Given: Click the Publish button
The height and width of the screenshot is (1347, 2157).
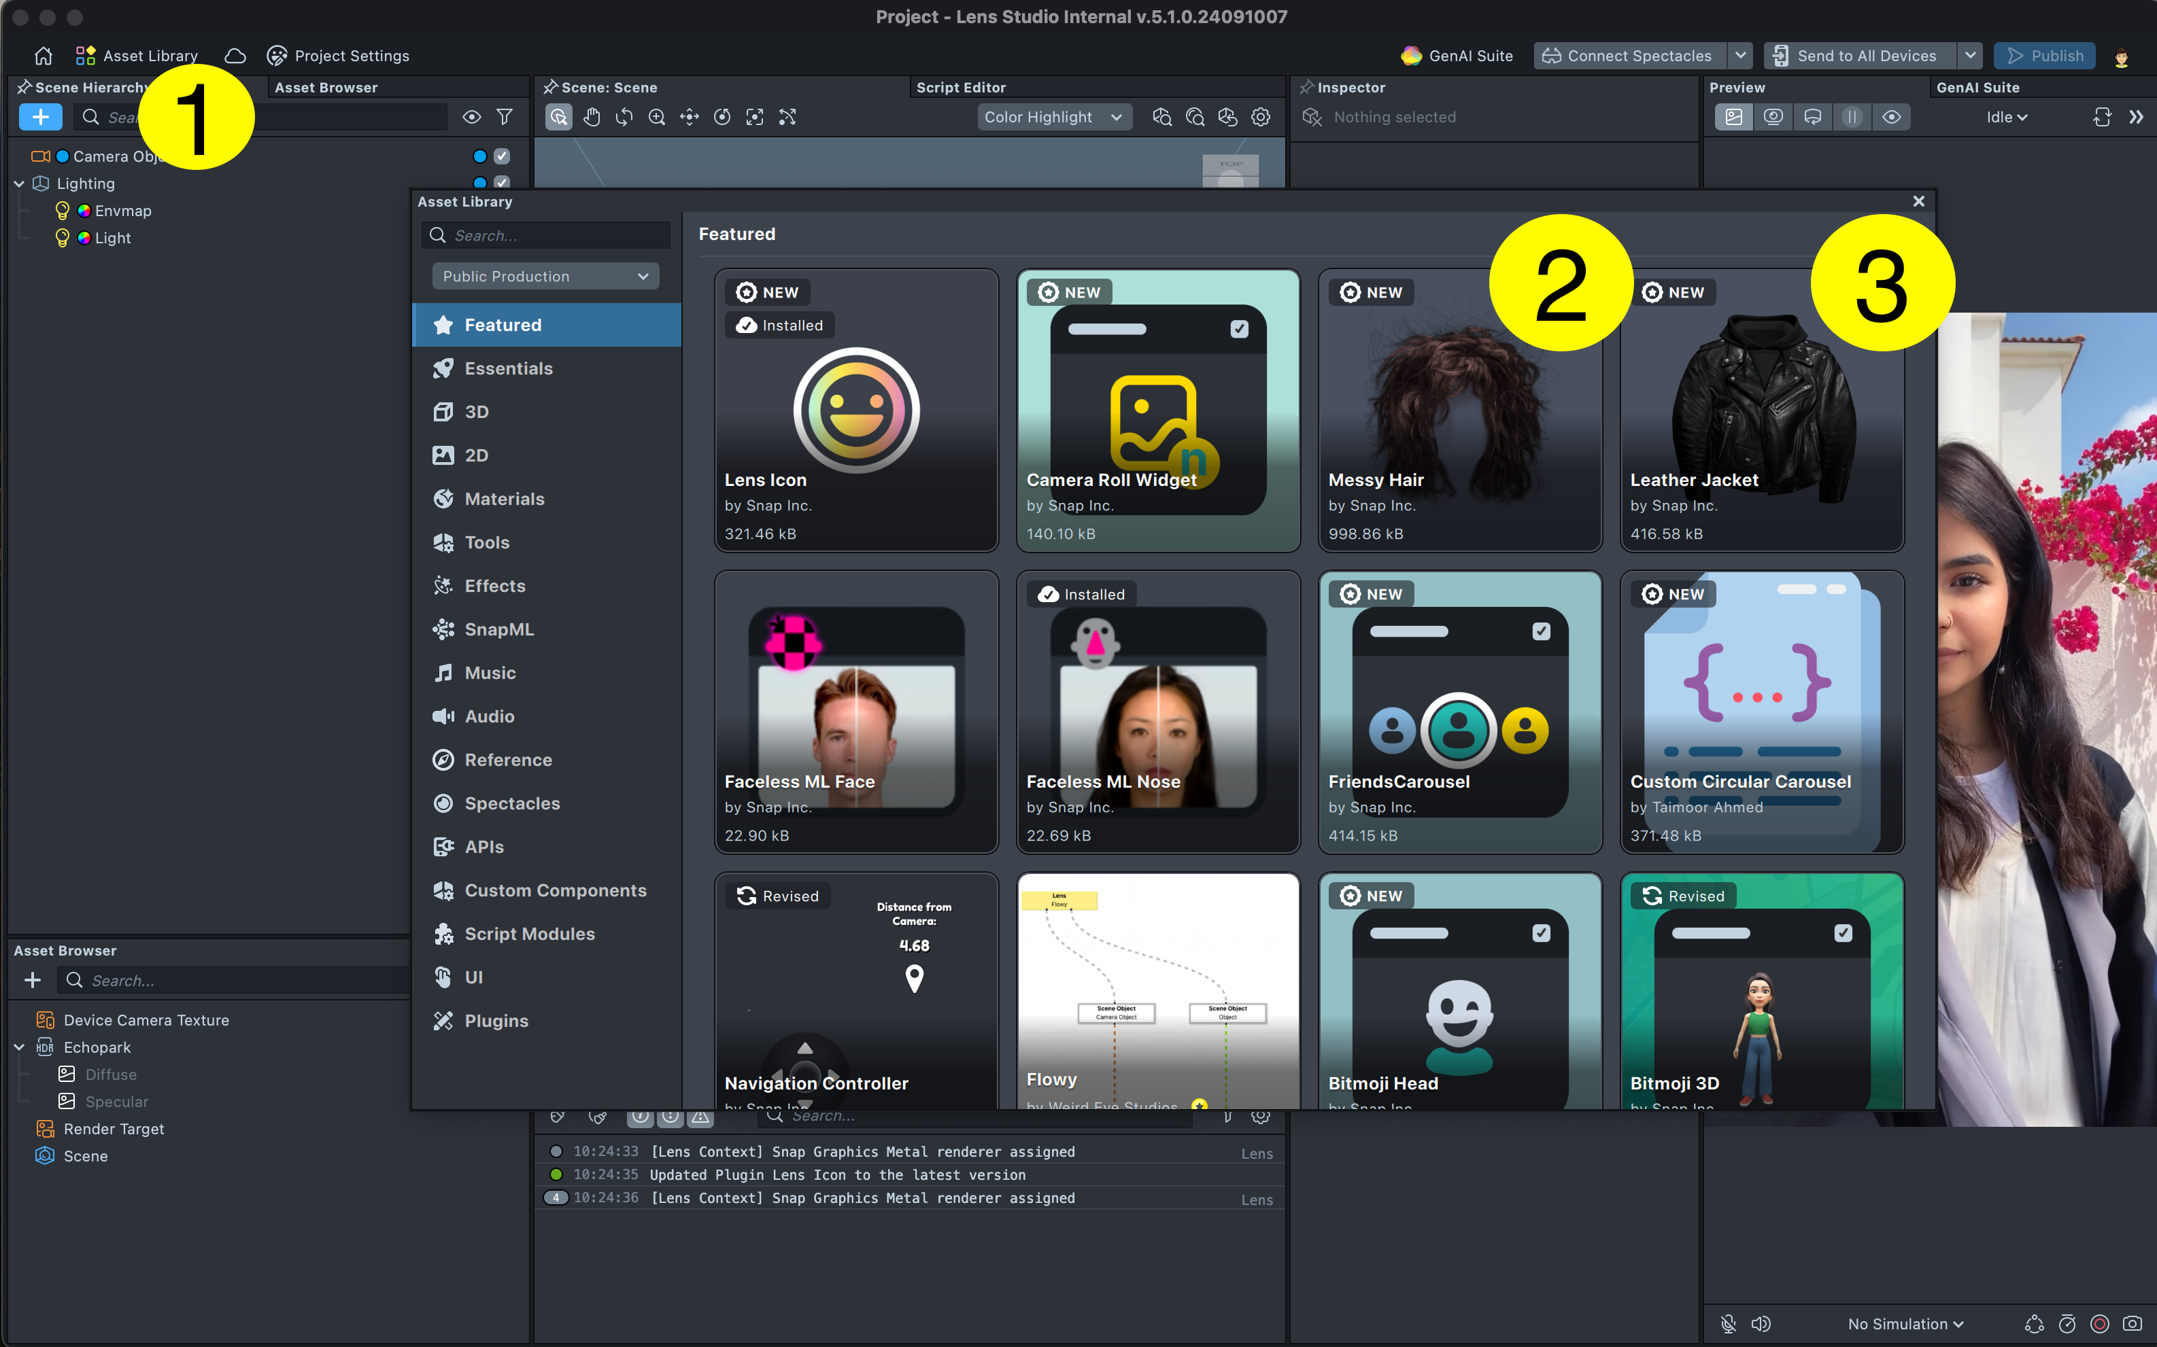Looking at the screenshot, I should pos(2044,55).
